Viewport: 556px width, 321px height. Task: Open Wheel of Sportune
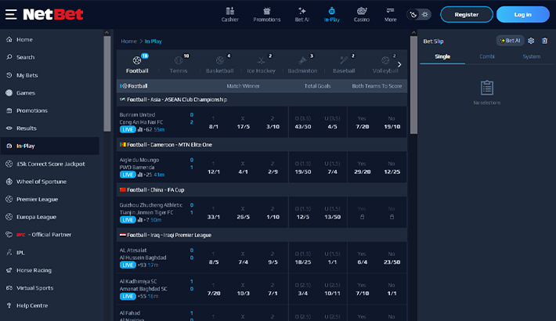pos(50,182)
